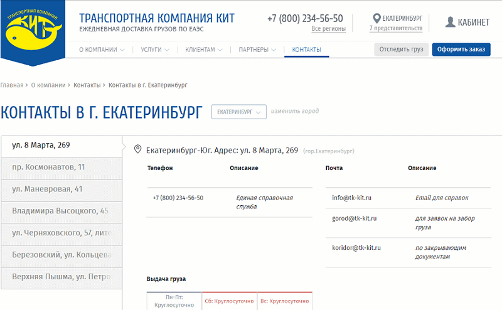Open the 7 представительств link

(396, 28)
